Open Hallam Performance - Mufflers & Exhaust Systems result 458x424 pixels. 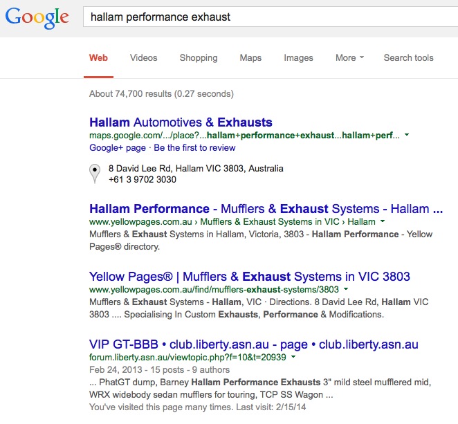pyautogui.click(x=266, y=209)
